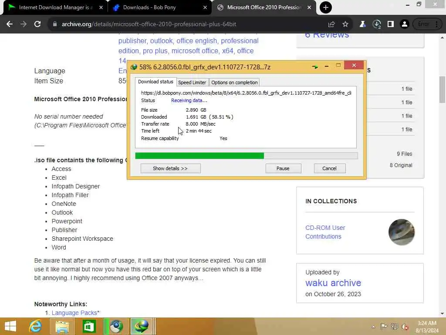This screenshot has height=335, width=446.
Task: Click the page vertical scrollbar thumb
Action: click(x=443, y=89)
